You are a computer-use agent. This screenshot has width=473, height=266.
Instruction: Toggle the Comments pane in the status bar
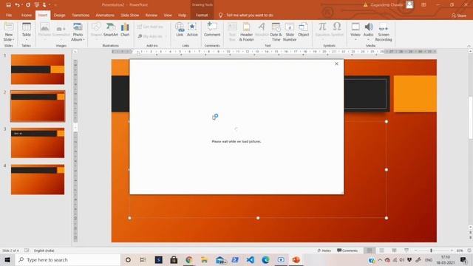[347, 250]
